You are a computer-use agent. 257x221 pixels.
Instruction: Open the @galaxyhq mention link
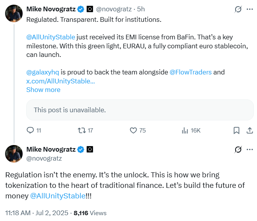[x=43, y=72]
